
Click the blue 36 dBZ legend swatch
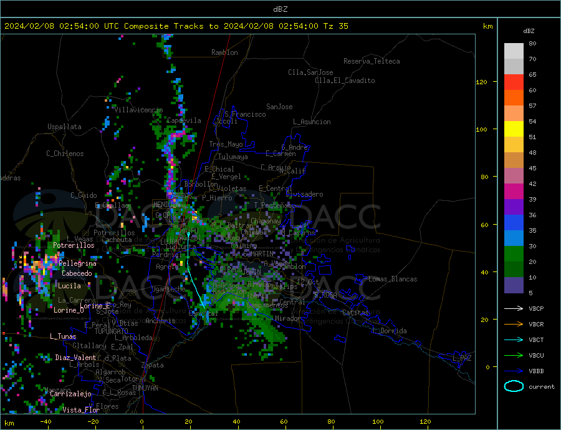click(x=514, y=223)
